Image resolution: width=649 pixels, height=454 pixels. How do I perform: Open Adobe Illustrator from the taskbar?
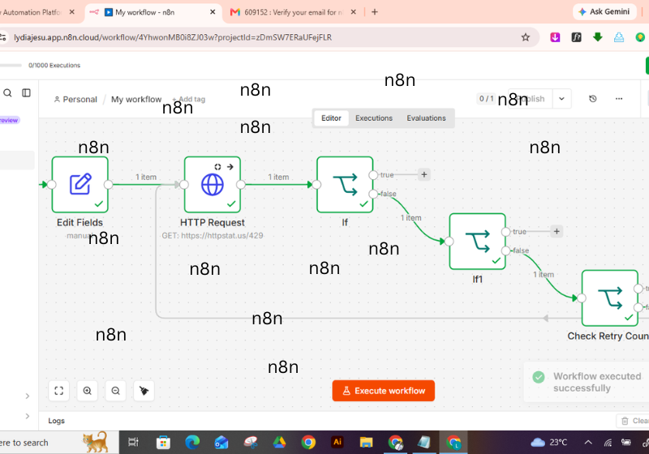(337, 442)
